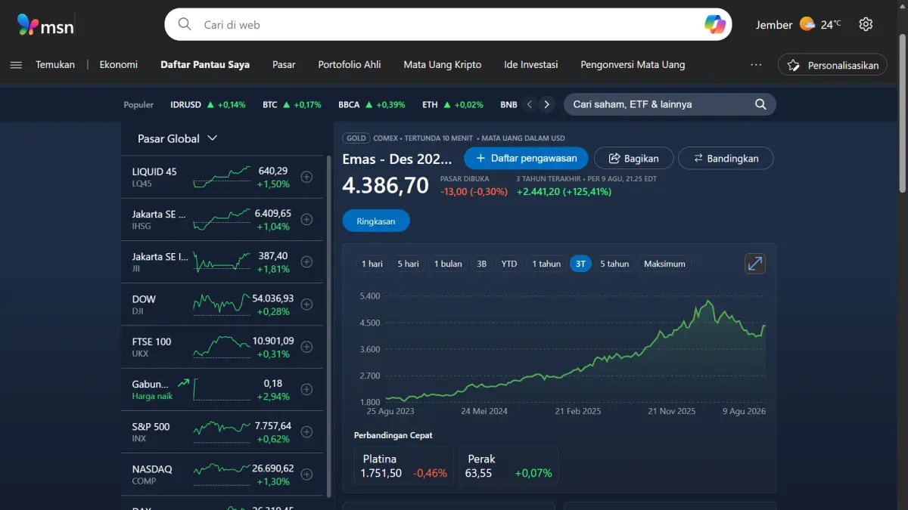The width and height of the screenshot is (908, 510).
Task: Open the Platina quick comparison card
Action: pyautogui.click(x=404, y=465)
